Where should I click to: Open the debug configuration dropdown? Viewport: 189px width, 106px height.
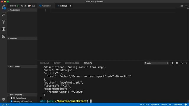click(23, 6)
